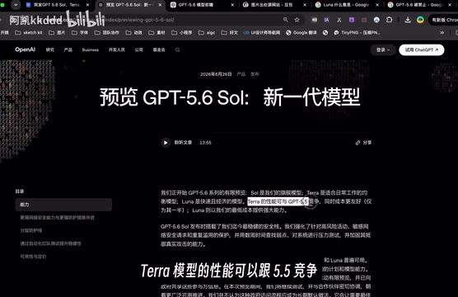Bookmark this page with the star icon

(297, 20)
